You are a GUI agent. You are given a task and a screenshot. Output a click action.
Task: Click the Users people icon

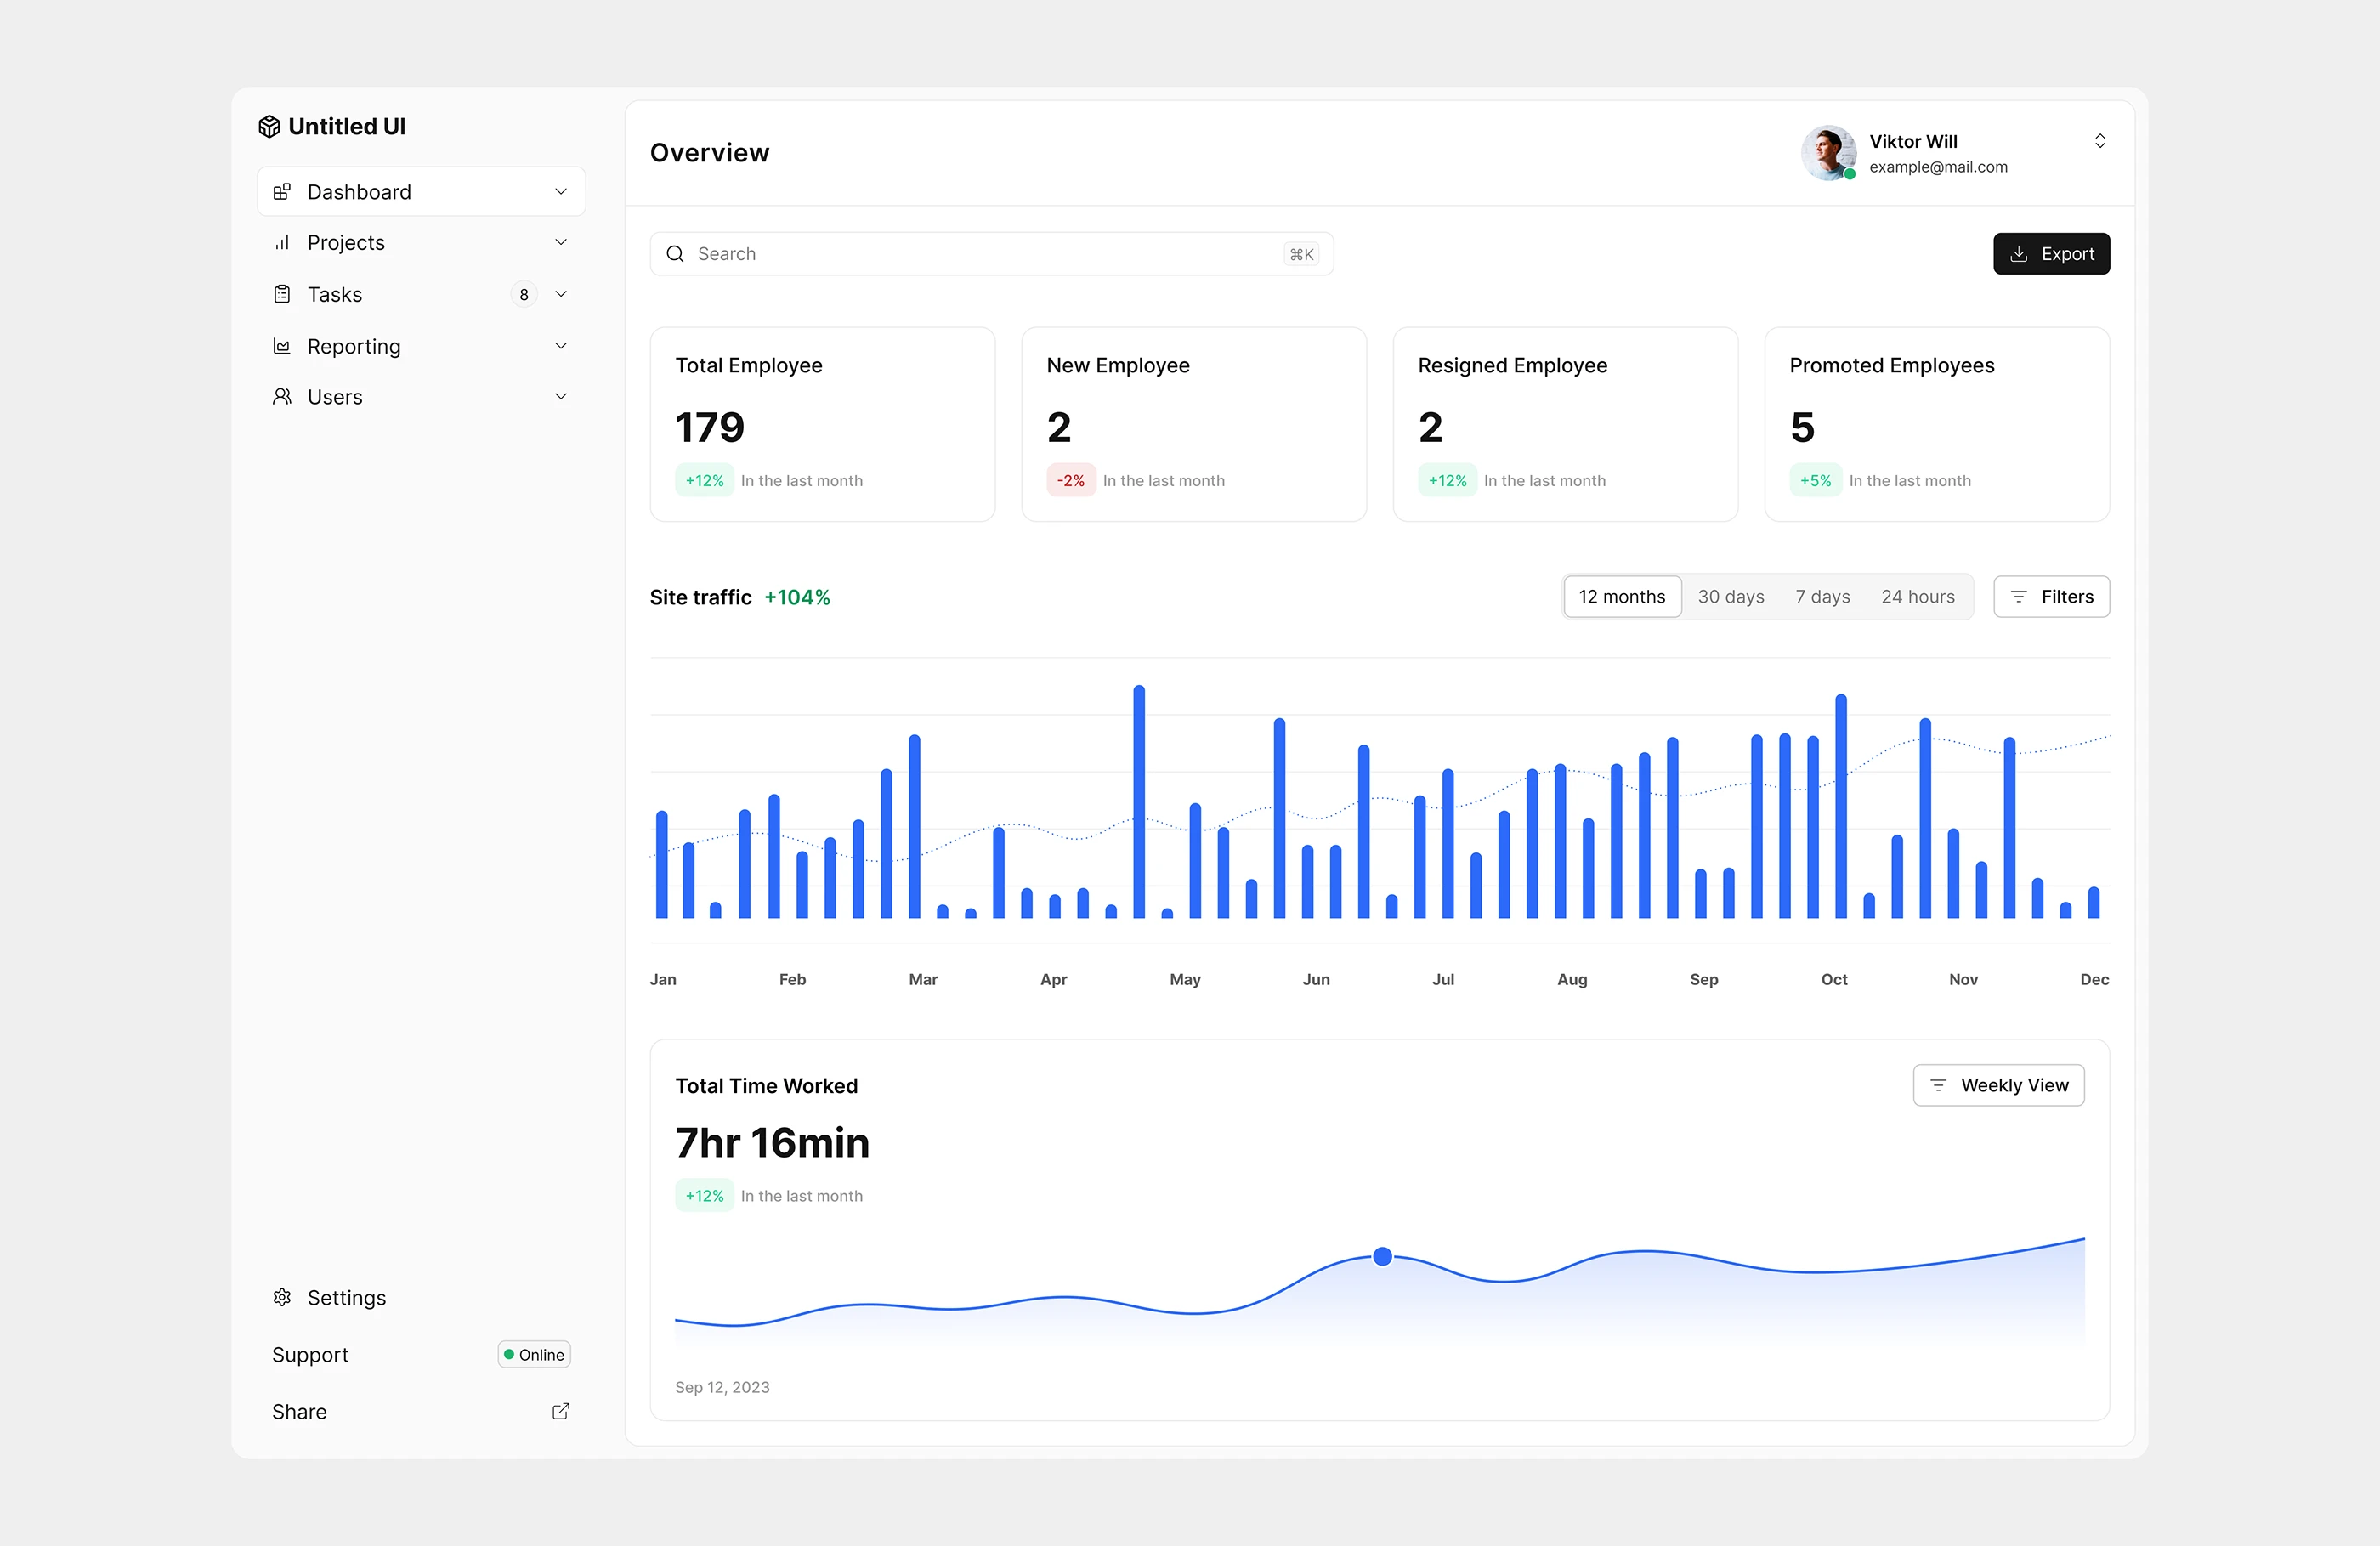pos(282,397)
